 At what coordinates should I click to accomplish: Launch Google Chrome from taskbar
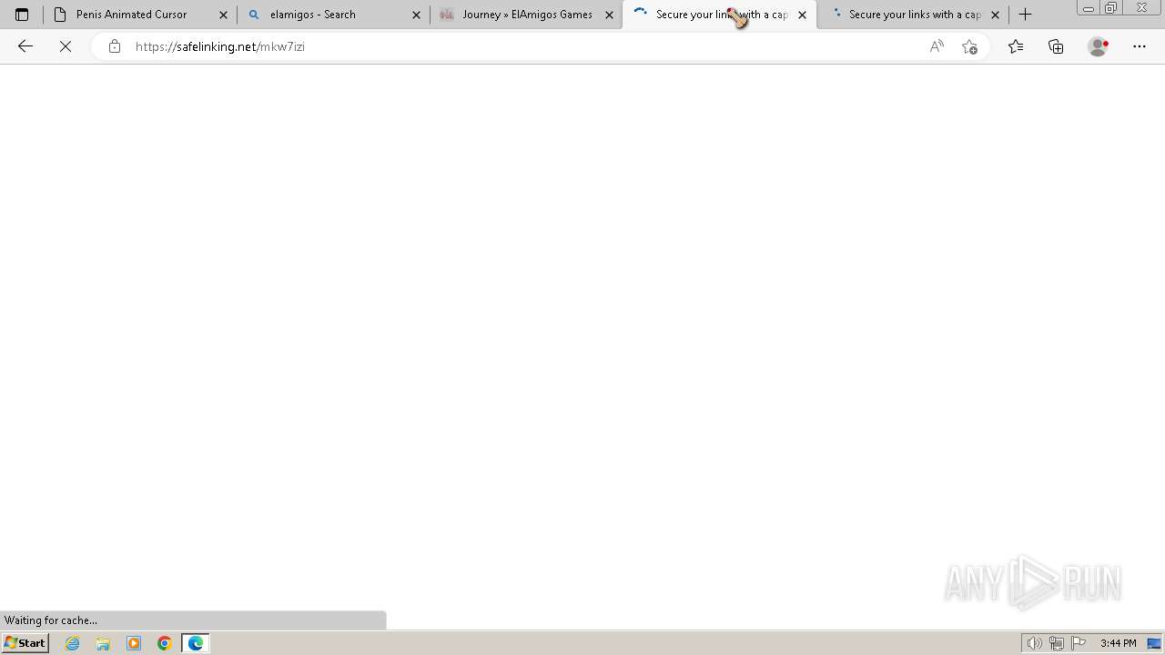point(165,643)
